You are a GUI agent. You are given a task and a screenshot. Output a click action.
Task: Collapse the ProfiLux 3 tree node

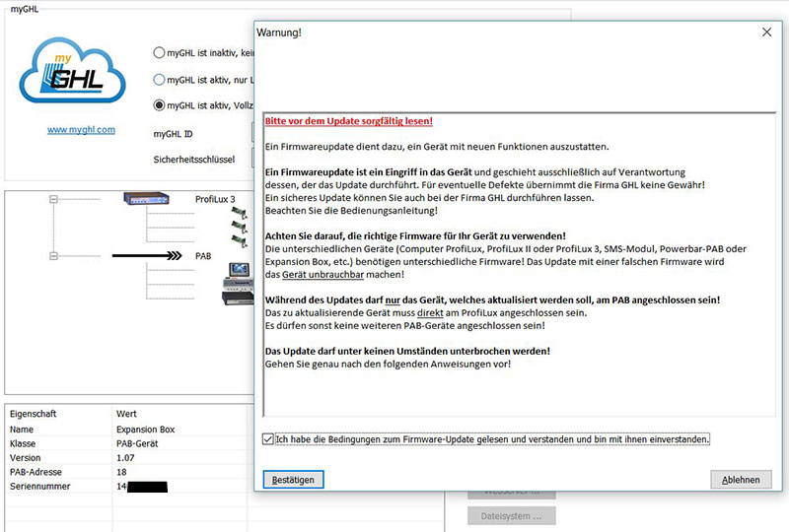pos(53,199)
